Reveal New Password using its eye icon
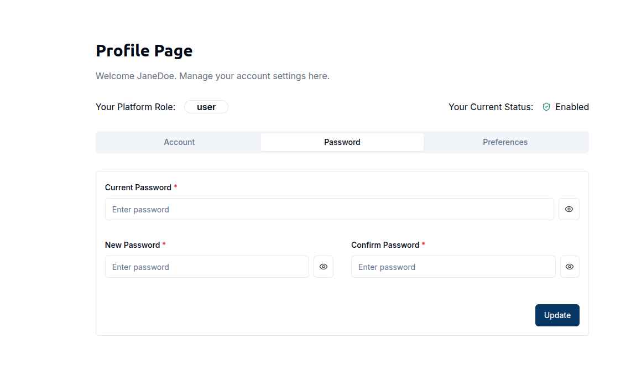 [x=324, y=267]
